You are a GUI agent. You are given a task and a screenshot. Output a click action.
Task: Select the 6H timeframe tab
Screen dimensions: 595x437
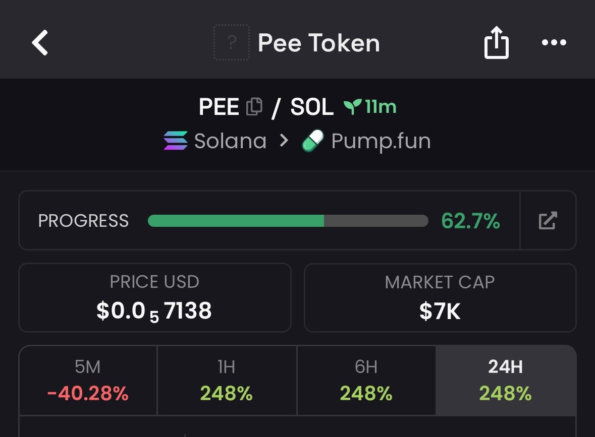(x=366, y=380)
